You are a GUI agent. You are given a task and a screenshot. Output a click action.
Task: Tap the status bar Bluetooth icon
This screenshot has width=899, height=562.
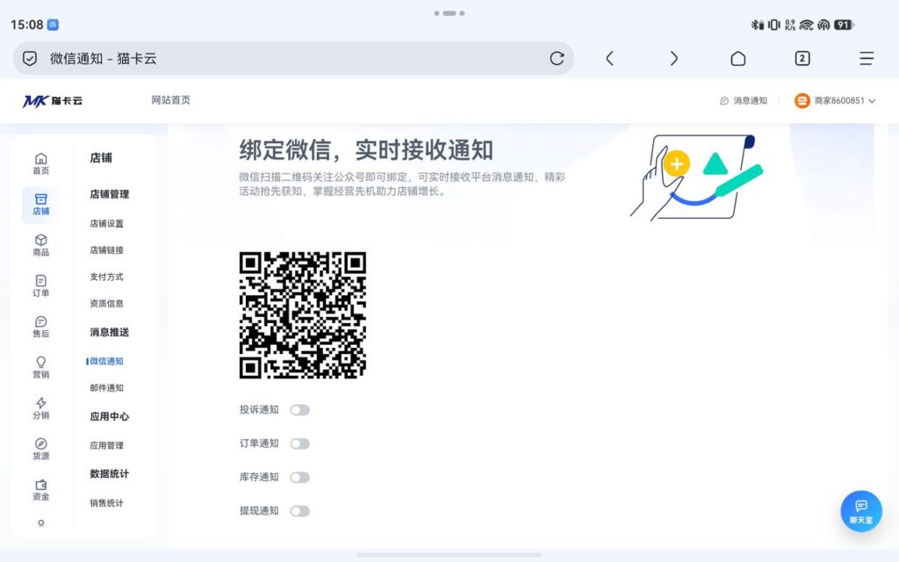(x=757, y=25)
